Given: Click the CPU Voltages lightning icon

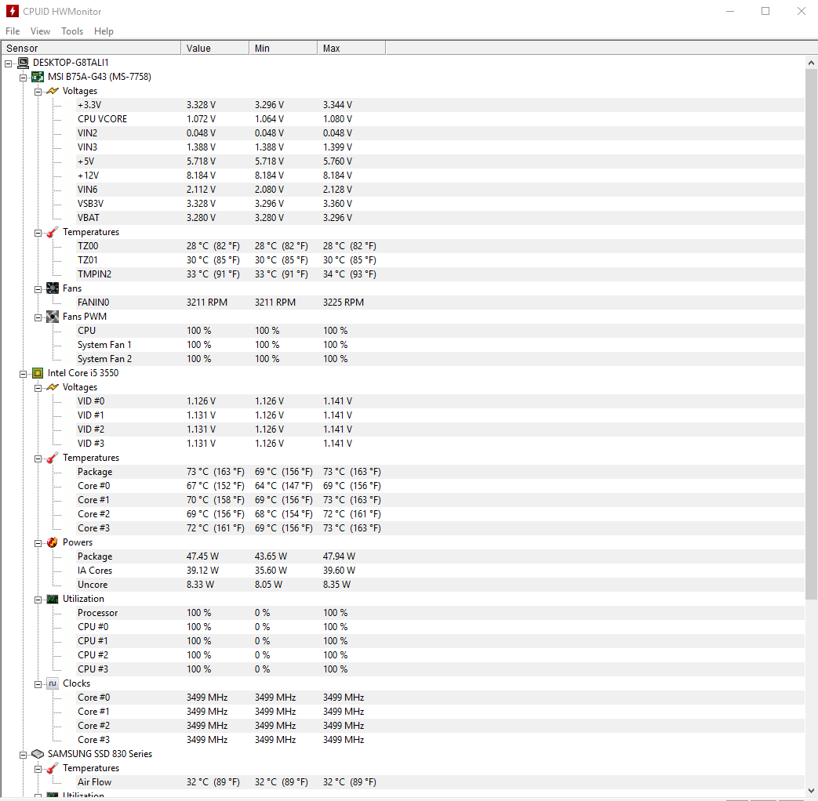Looking at the screenshot, I should pos(53,387).
